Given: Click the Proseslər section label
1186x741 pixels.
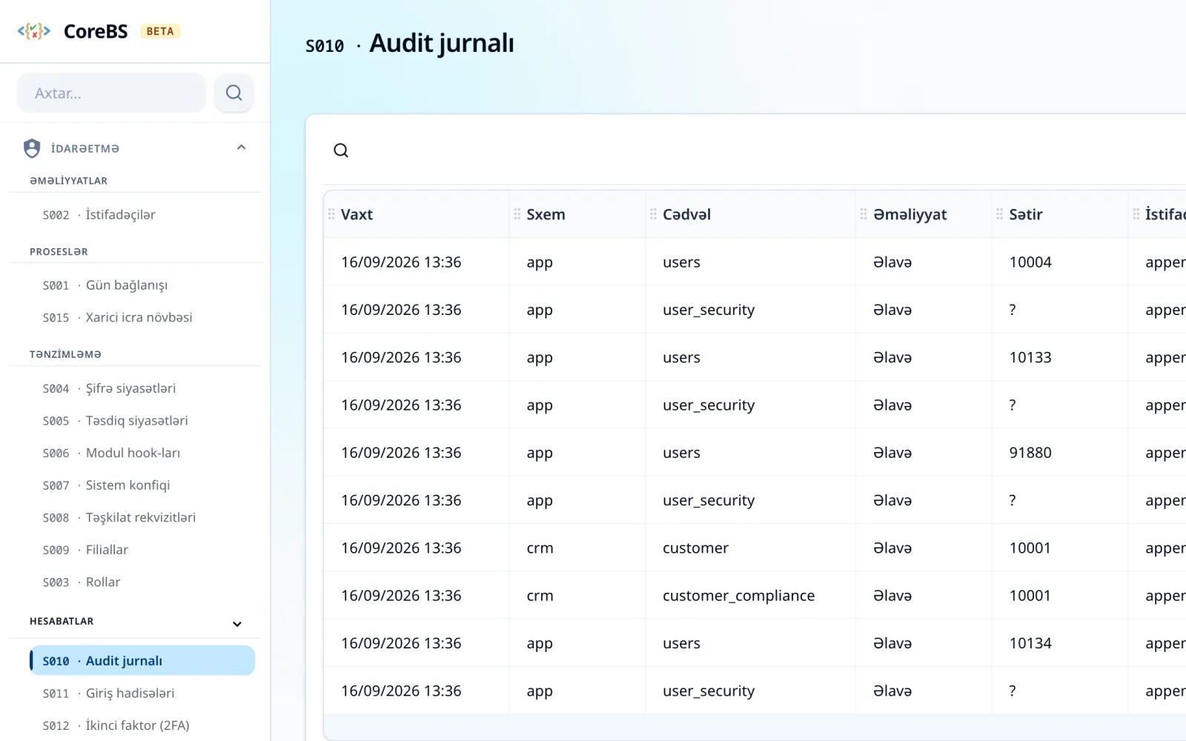Looking at the screenshot, I should click(x=59, y=252).
